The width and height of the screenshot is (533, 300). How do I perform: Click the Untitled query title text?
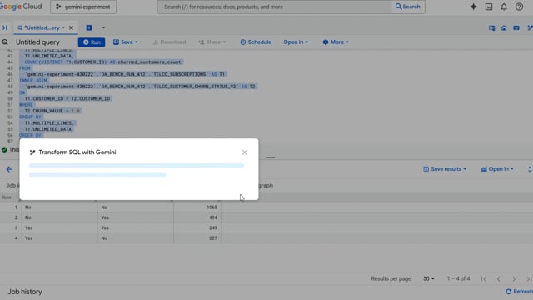37,42
